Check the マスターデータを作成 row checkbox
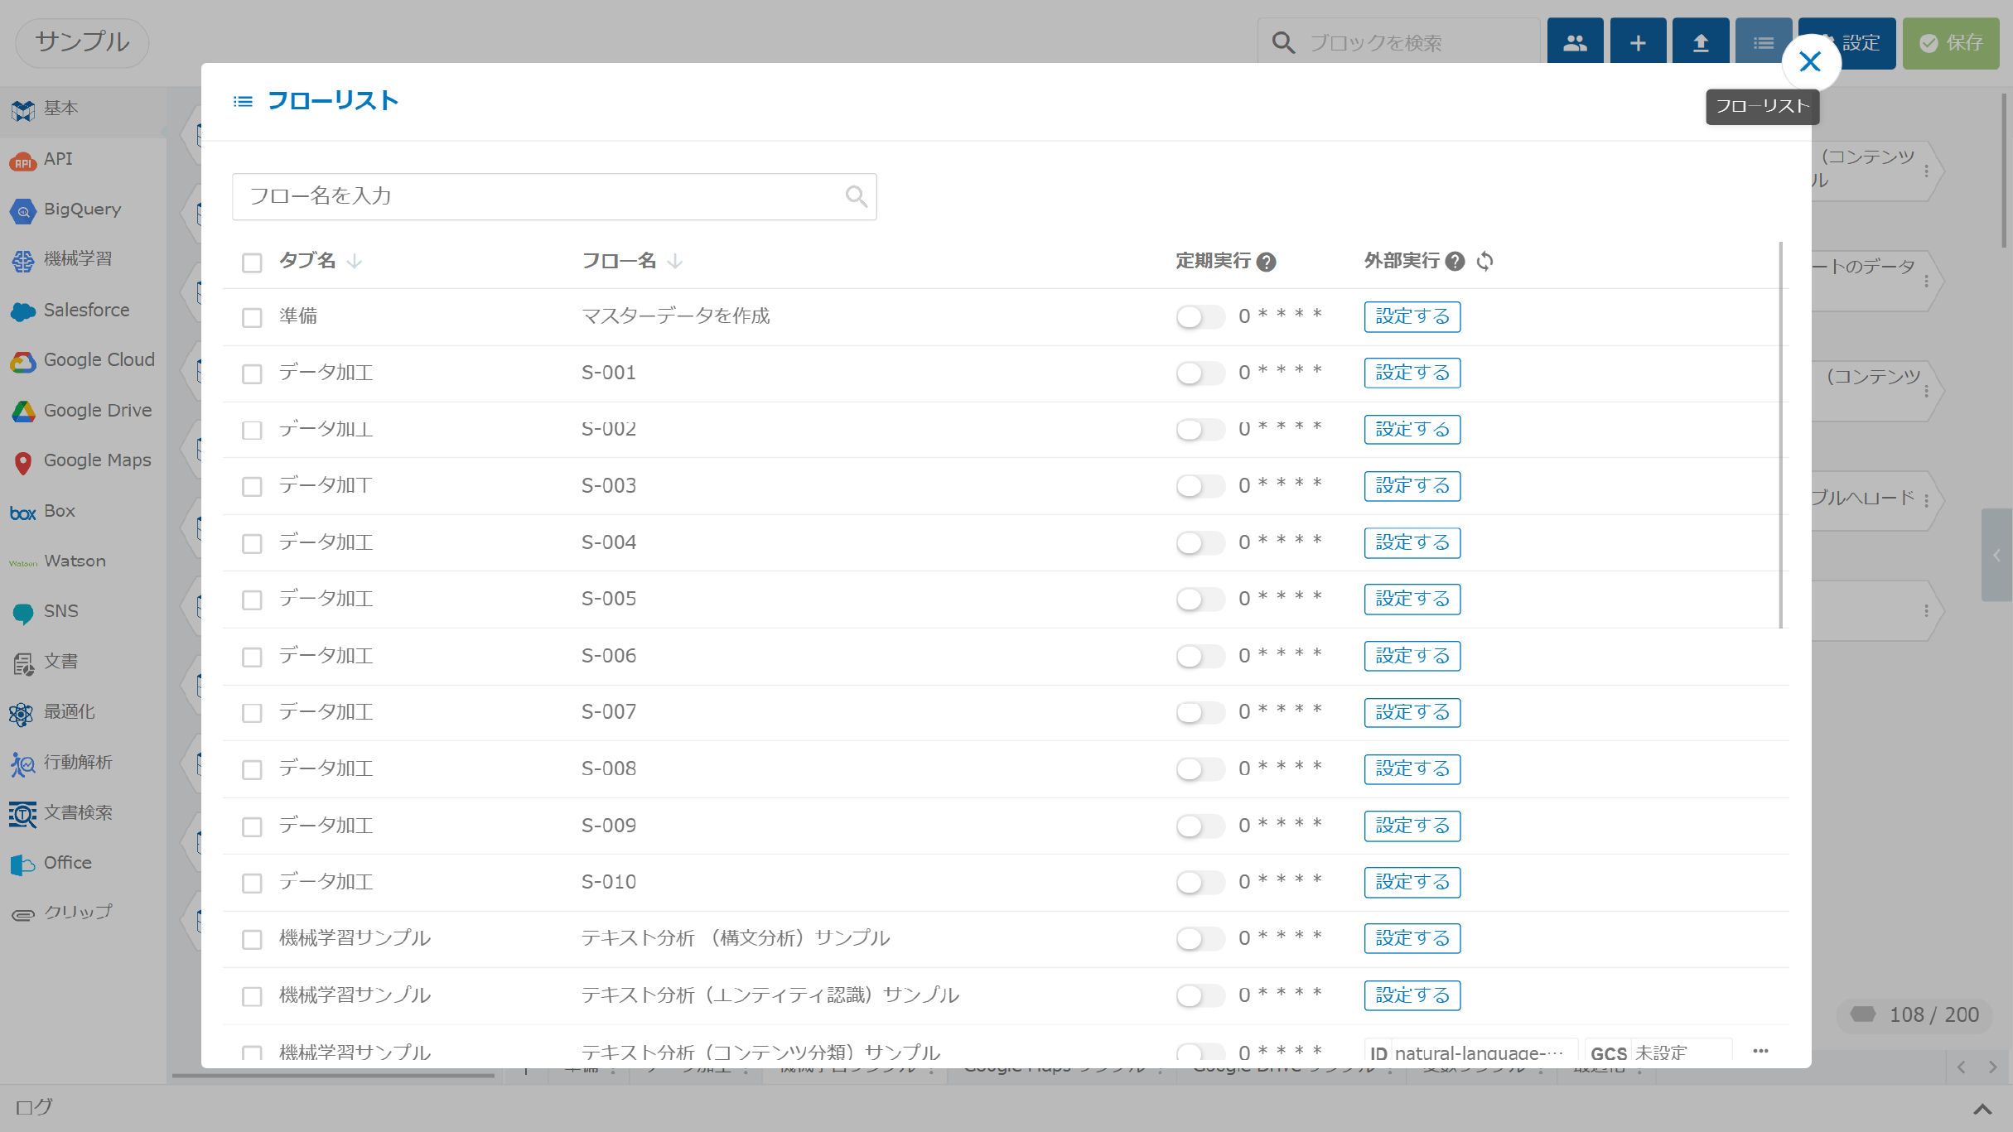The height and width of the screenshot is (1132, 2013). (252, 317)
